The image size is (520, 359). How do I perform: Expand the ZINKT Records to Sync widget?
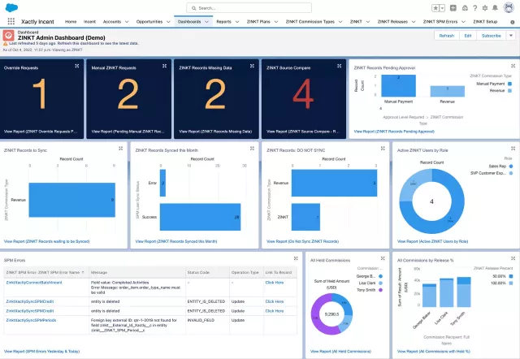click(x=121, y=148)
